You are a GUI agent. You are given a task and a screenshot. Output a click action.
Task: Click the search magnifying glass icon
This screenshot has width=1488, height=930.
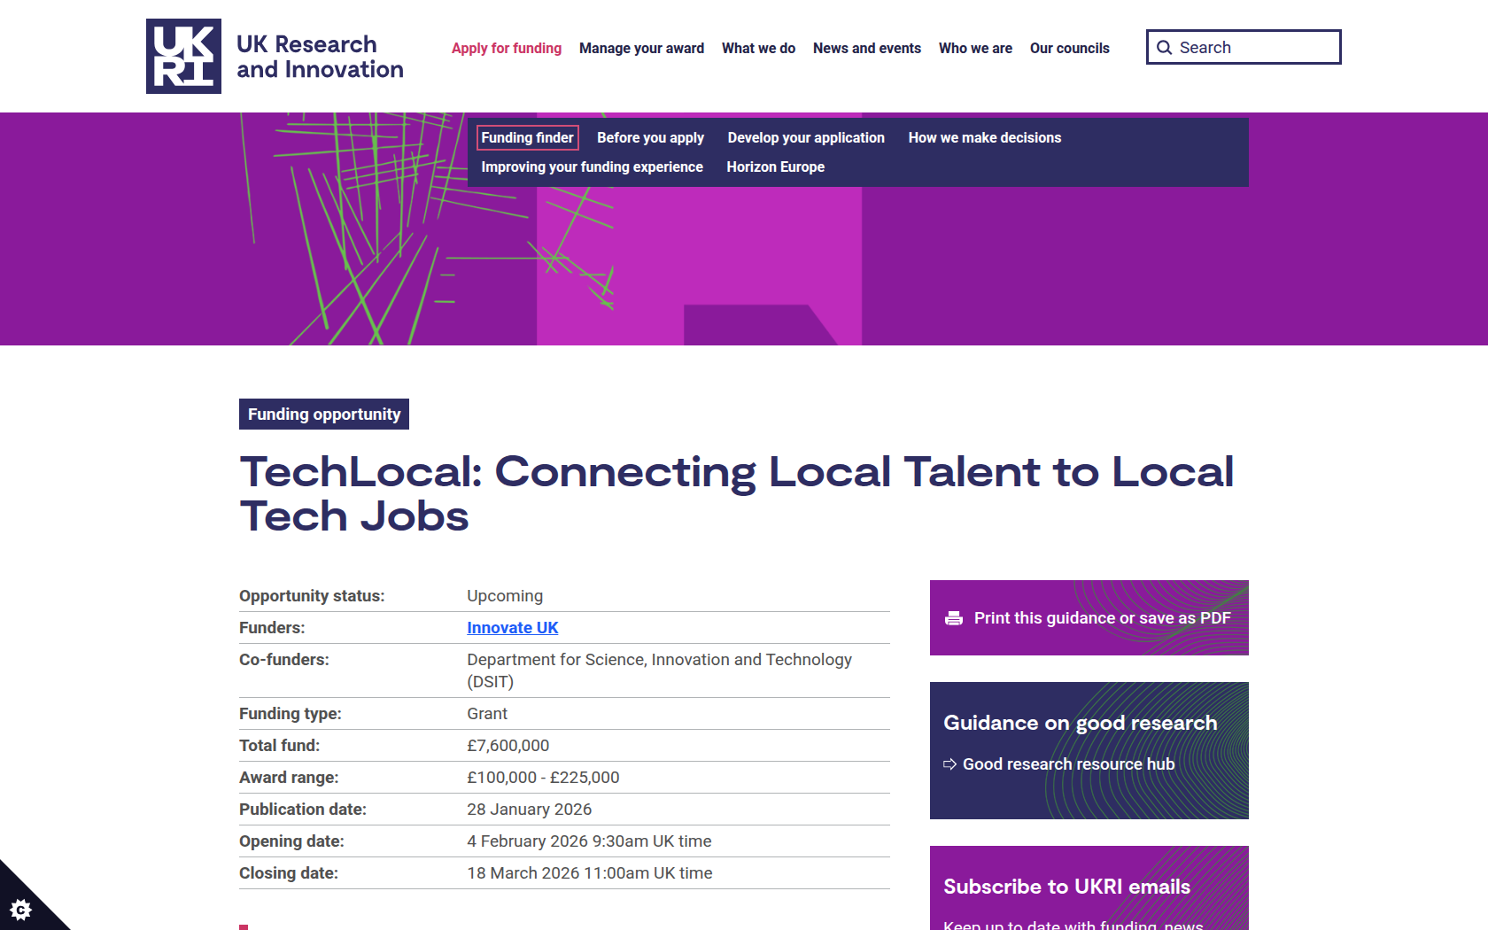point(1165,48)
